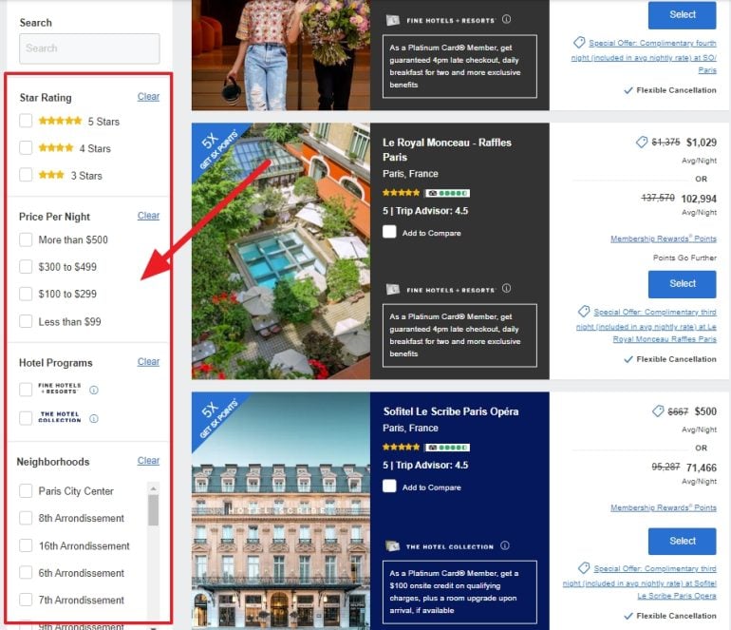Viewport: 731px width, 630px height.
Task: Clear the Price Per Night filters
Action: click(148, 216)
